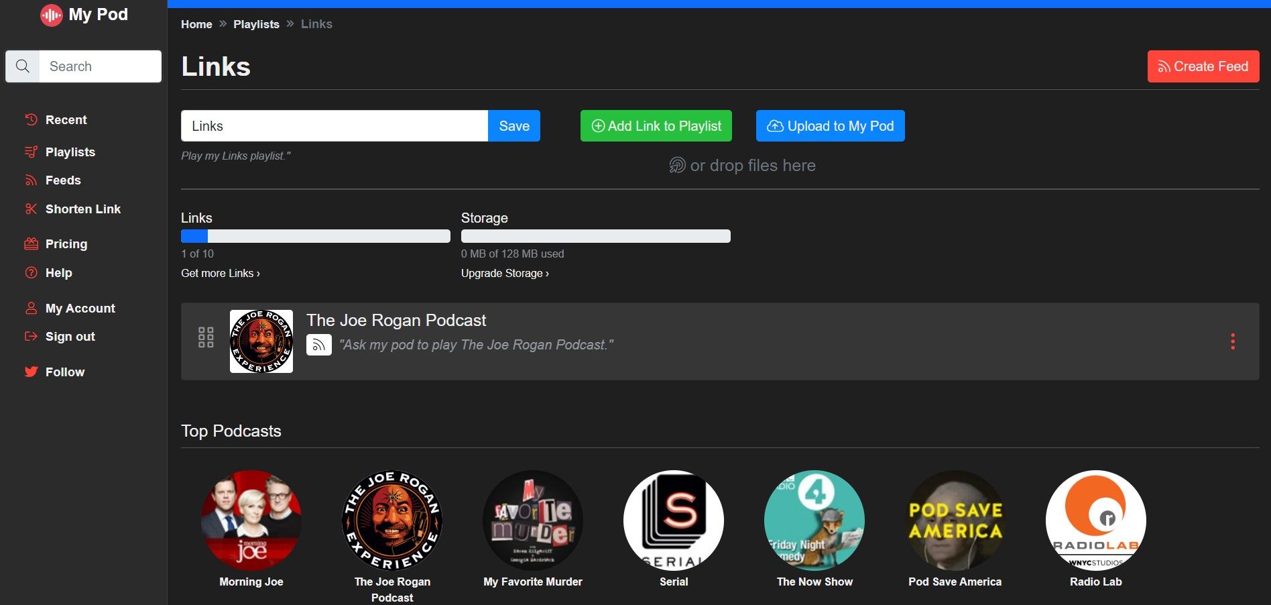Click The Now Show caption
The width and height of the screenshot is (1271, 605).
pos(814,582)
